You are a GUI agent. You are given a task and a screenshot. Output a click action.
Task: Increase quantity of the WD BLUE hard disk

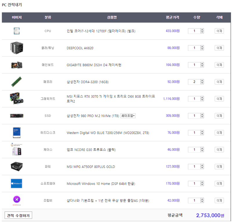coord(202,132)
